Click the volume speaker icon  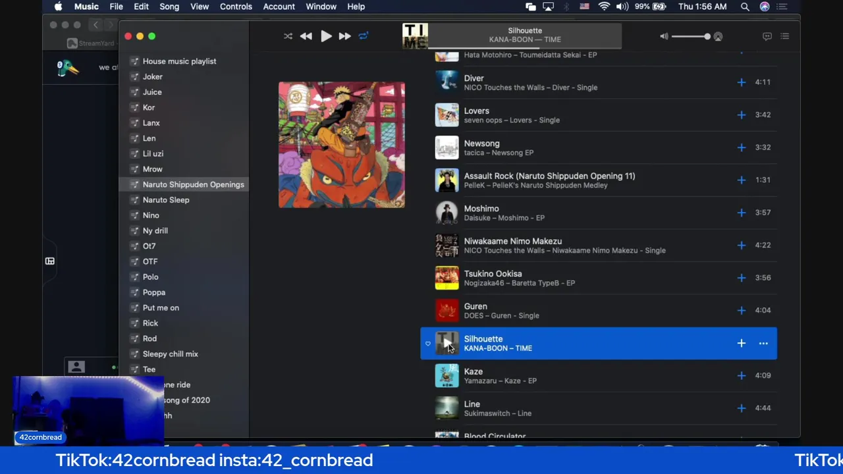(x=664, y=37)
